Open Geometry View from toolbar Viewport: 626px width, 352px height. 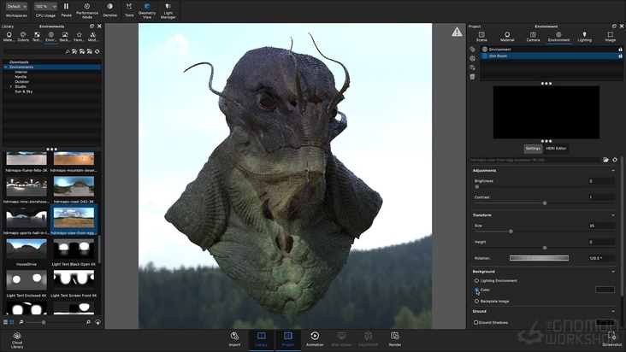[147, 10]
